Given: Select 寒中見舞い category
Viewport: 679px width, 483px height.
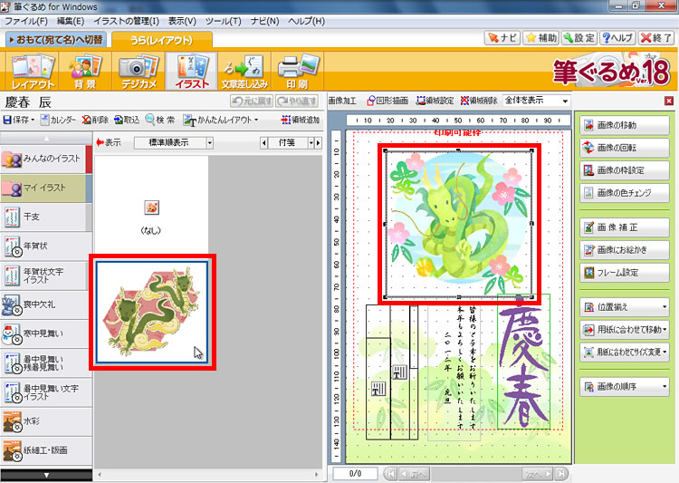Looking at the screenshot, I should 46,333.
